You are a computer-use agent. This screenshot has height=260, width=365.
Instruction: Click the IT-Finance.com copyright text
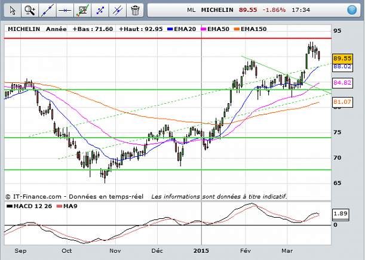[74, 197]
